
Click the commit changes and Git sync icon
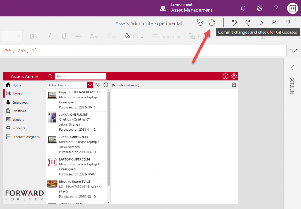click(212, 23)
